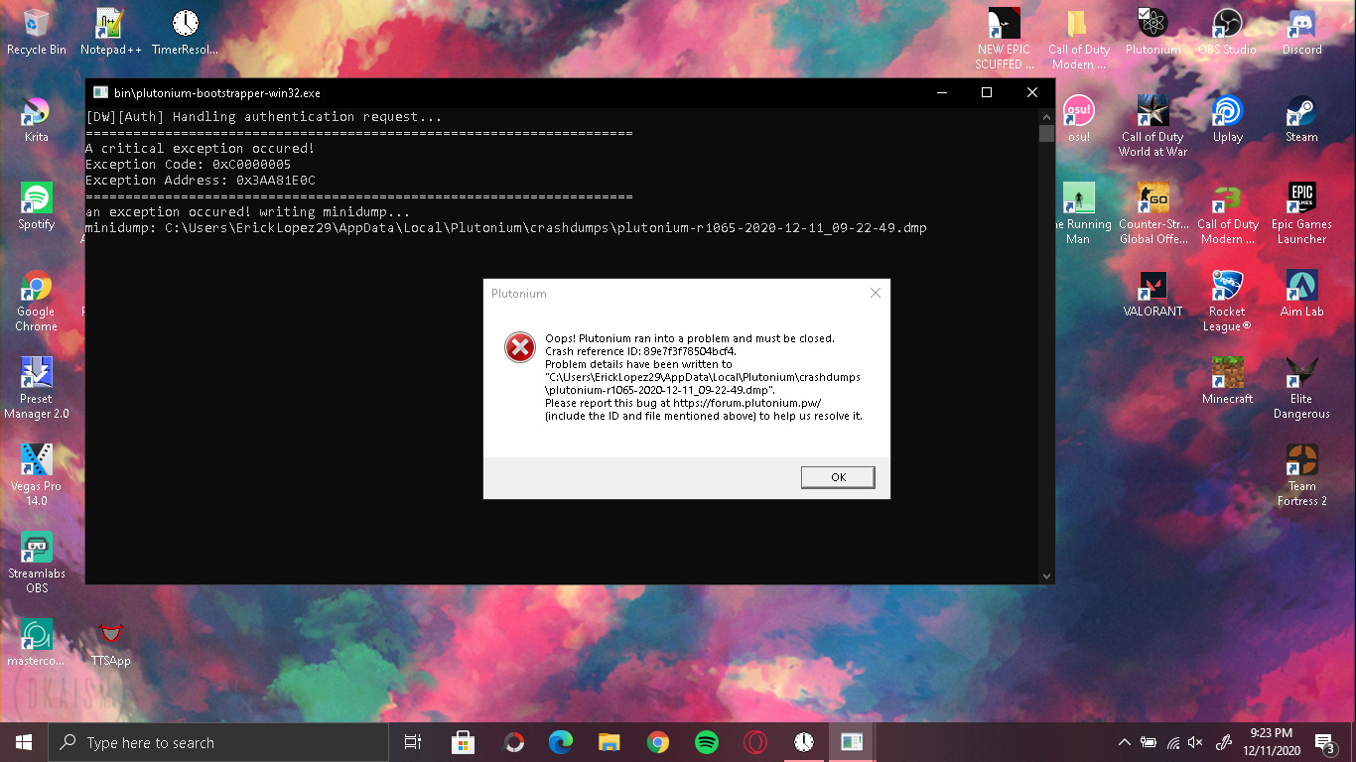This screenshot has height=762, width=1356.
Task: Open the Wi-Fi network tray icon
Action: pyautogui.click(x=1172, y=742)
